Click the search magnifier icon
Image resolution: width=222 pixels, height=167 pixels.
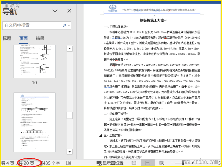tap(64, 25)
